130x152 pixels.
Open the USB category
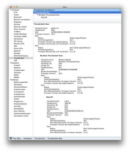[x=15, y=60]
